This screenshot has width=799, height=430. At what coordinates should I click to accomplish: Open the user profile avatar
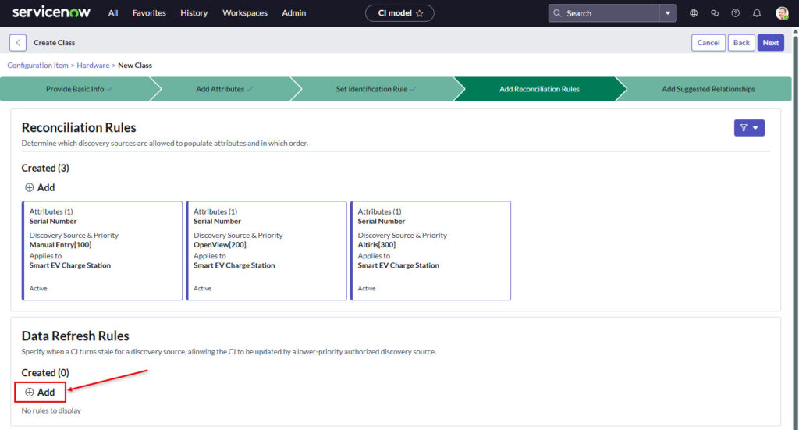782,13
